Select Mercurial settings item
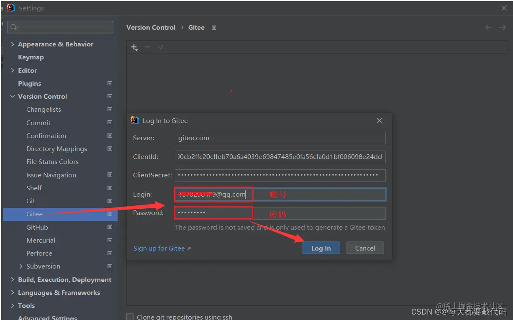Image resolution: width=513 pixels, height=320 pixels. click(x=41, y=240)
